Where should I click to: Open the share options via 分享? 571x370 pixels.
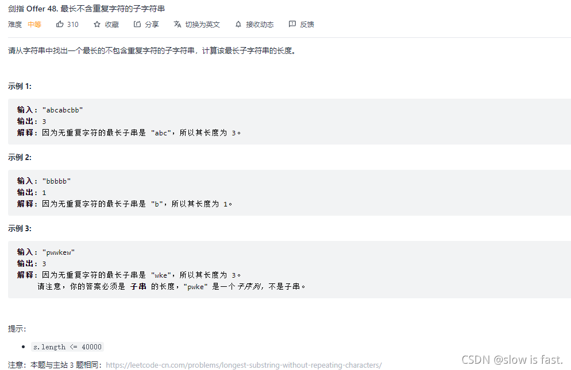tap(146, 24)
